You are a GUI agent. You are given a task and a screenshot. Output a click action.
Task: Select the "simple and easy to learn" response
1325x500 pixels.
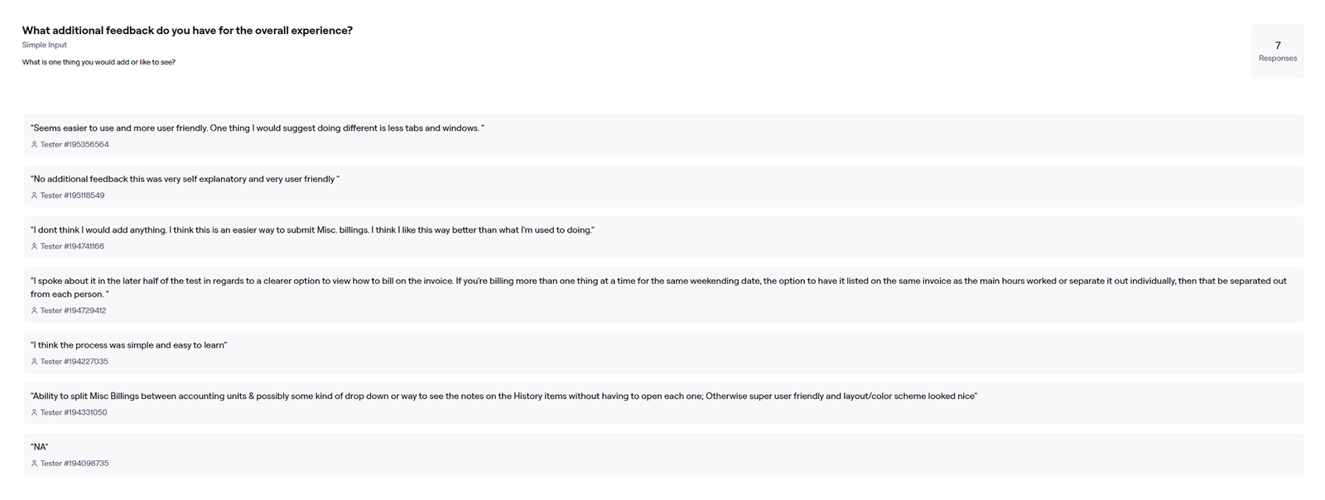point(128,345)
